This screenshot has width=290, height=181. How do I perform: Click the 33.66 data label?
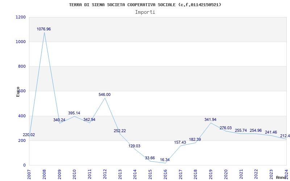[150, 158]
